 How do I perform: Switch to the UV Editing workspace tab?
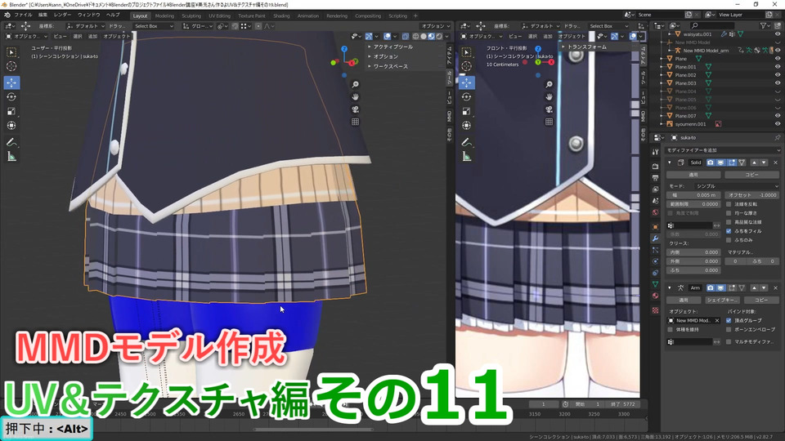pyautogui.click(x=218, y=16)
